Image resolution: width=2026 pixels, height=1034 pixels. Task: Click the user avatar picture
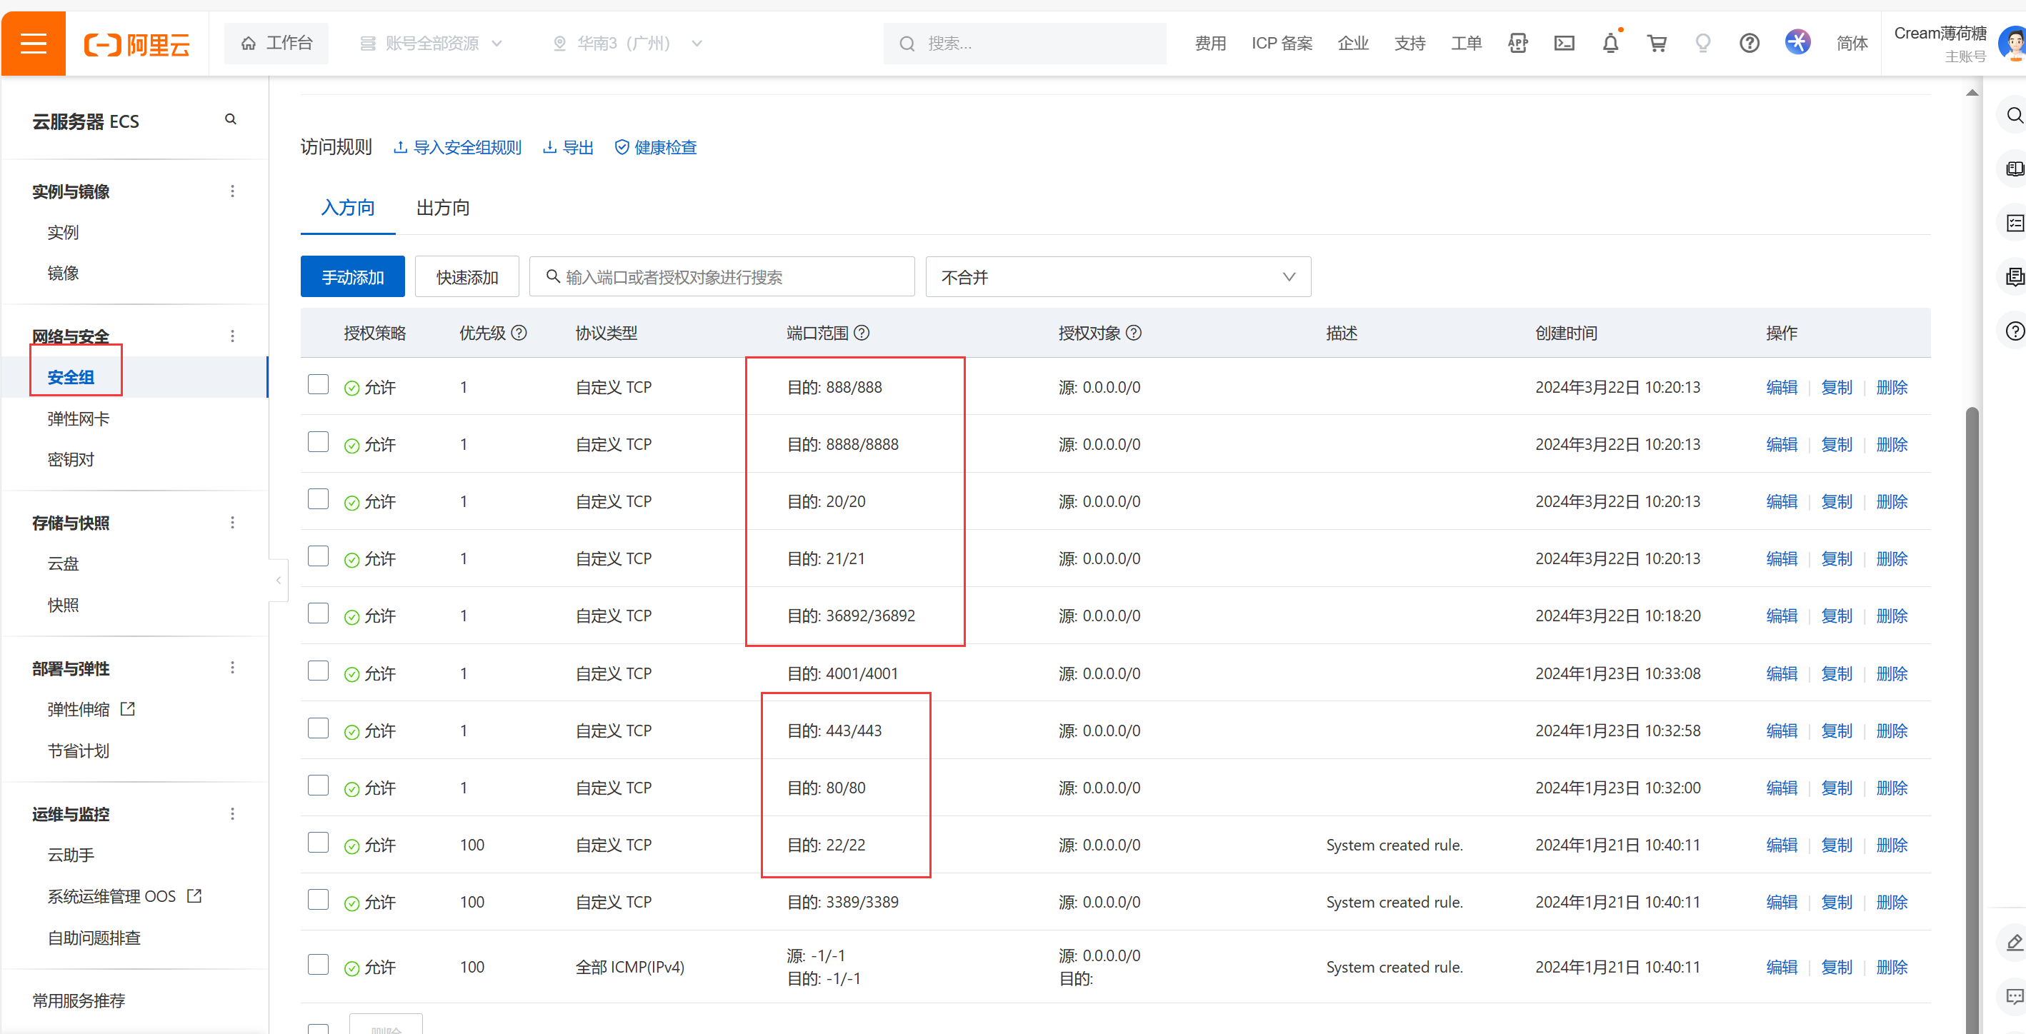click(x=2012, y=42)
